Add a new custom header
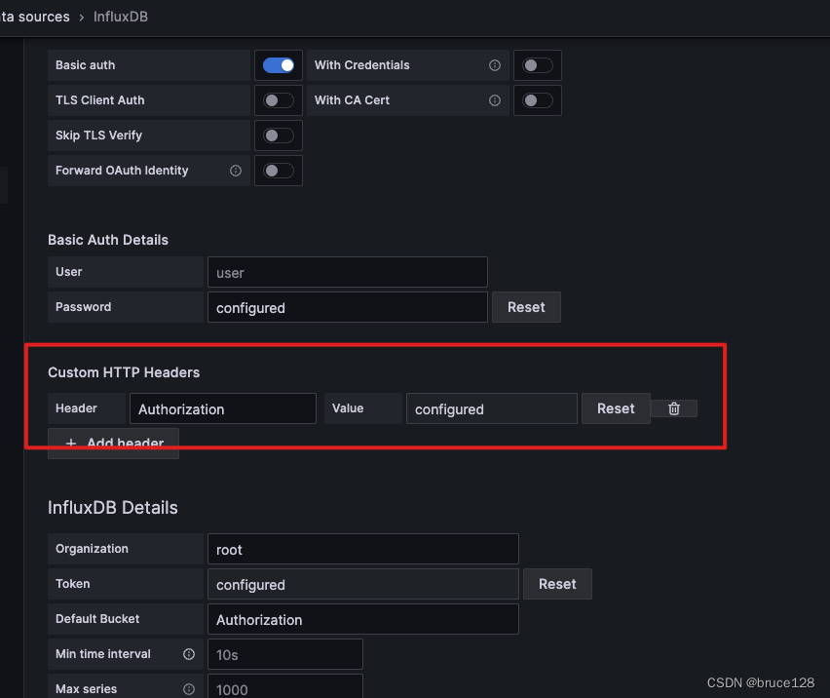 pyautogui.click(x=113, y=444)
